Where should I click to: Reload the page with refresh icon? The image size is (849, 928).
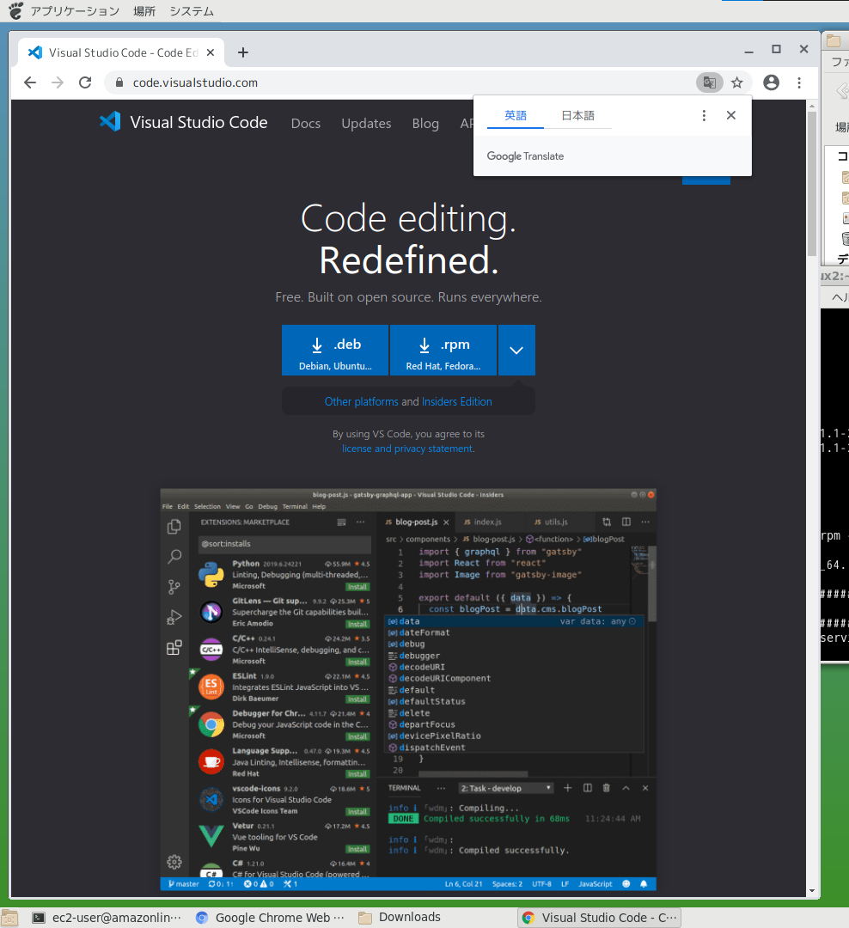(85, 82)
